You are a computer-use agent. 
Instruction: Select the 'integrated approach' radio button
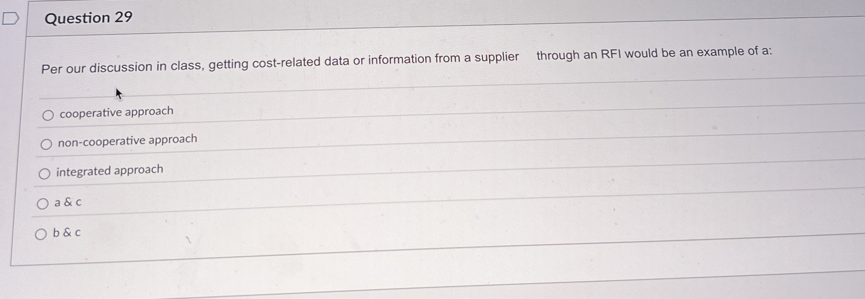click(x=45, y=173)
